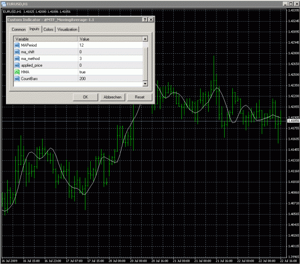Click the current price label 1.41856
The image size is (300, 264).
point(293,121)
